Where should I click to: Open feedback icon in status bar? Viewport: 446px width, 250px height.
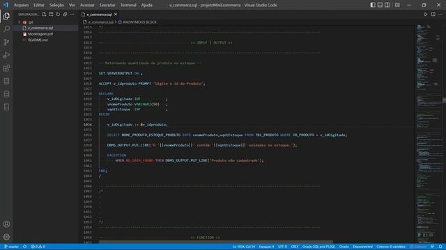(432, 247)
